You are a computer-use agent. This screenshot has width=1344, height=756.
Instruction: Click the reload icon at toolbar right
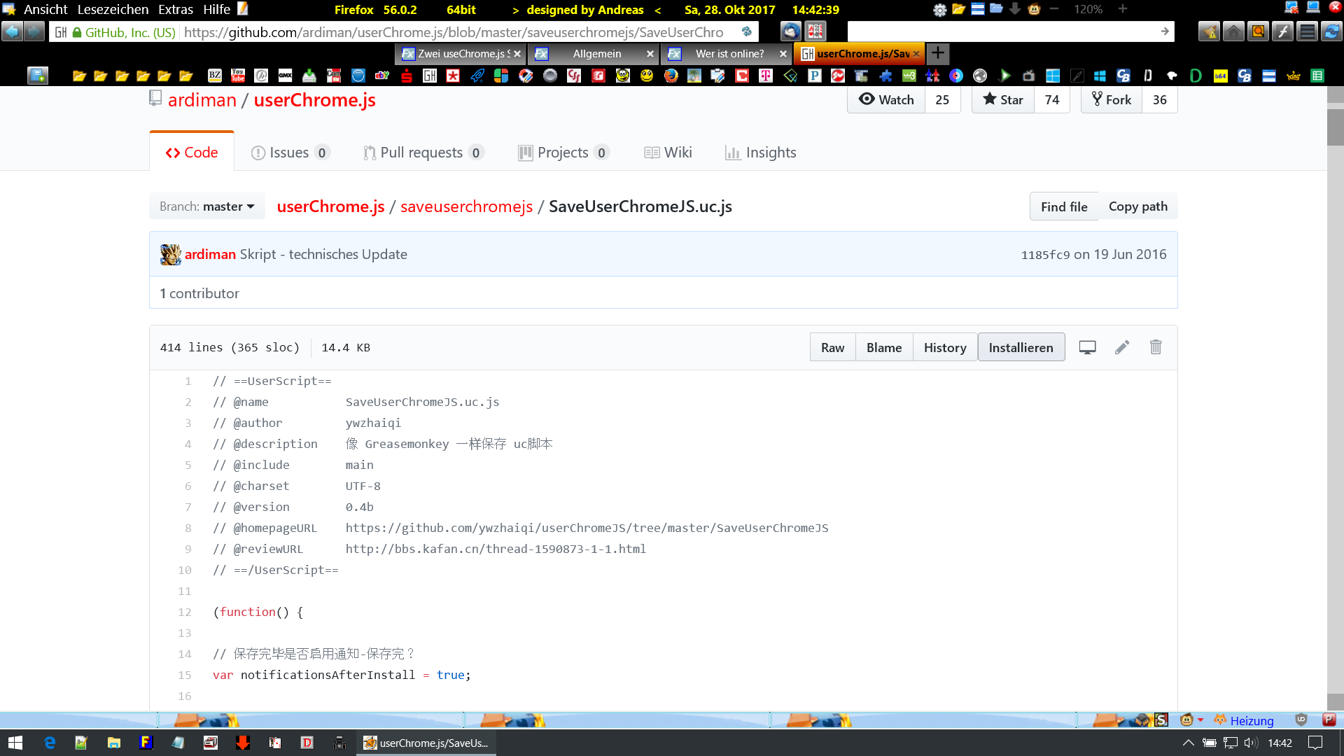[1331, 31]
